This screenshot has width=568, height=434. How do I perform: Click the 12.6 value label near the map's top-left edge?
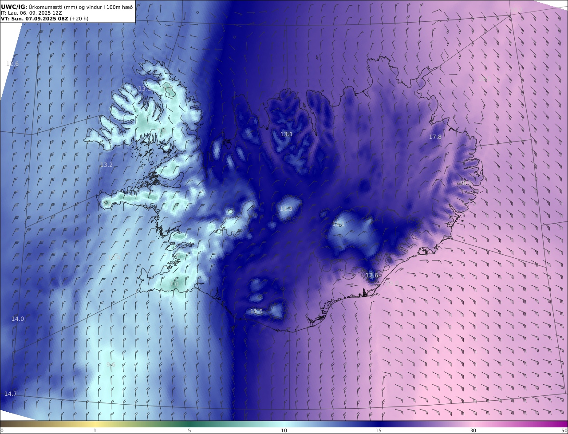[x=12, y=64]
